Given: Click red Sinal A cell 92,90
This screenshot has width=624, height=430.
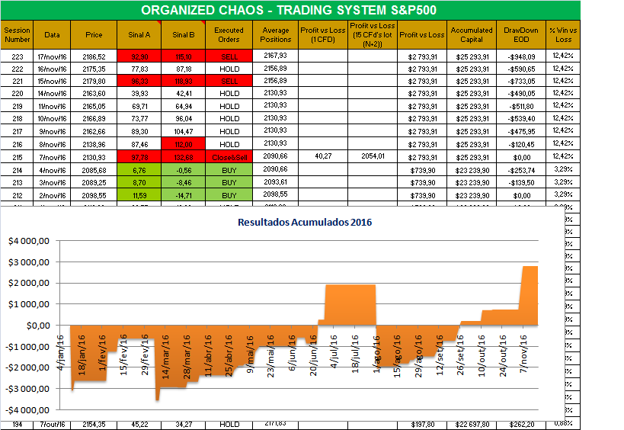Looking at the screenshot, I should [139, 56].
